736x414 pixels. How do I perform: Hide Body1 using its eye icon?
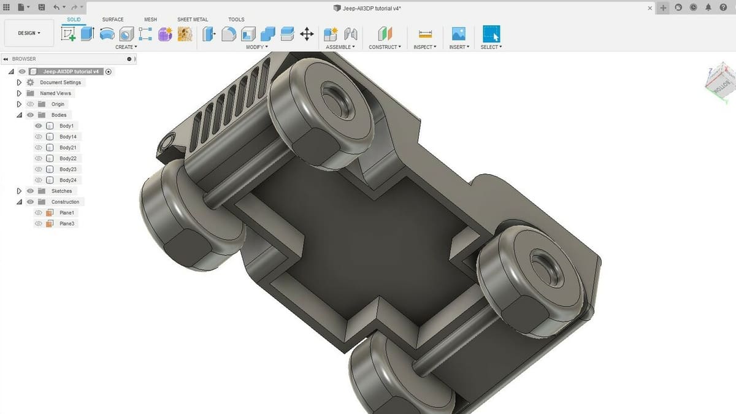tap(39, 126)
